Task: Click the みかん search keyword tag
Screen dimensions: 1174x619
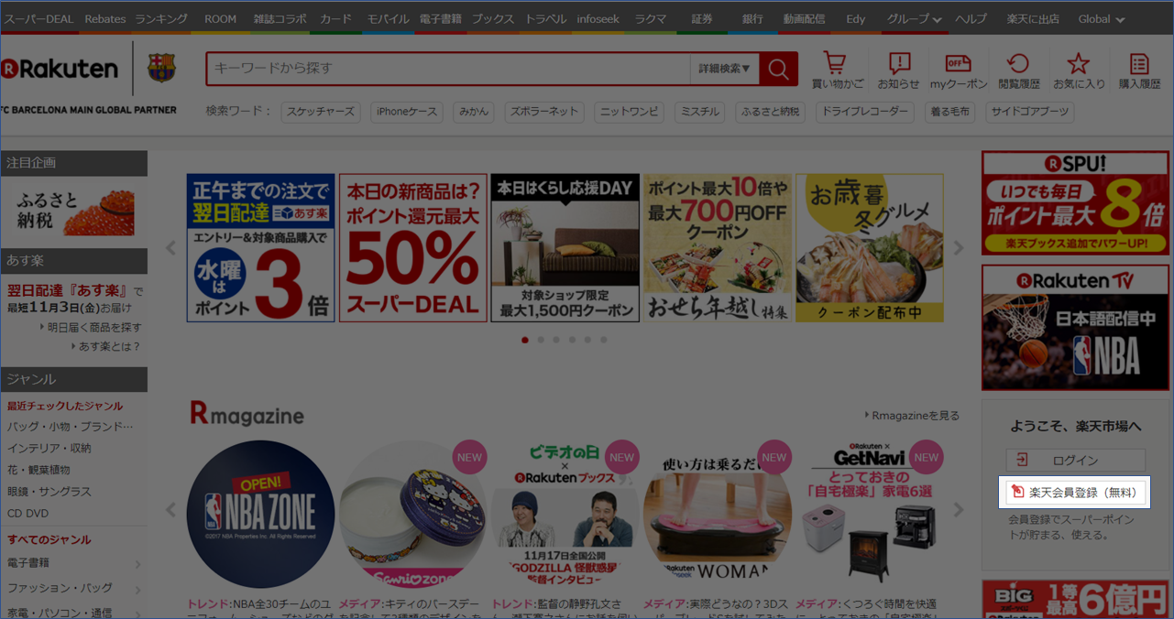Action: click(x=474, y=112)
